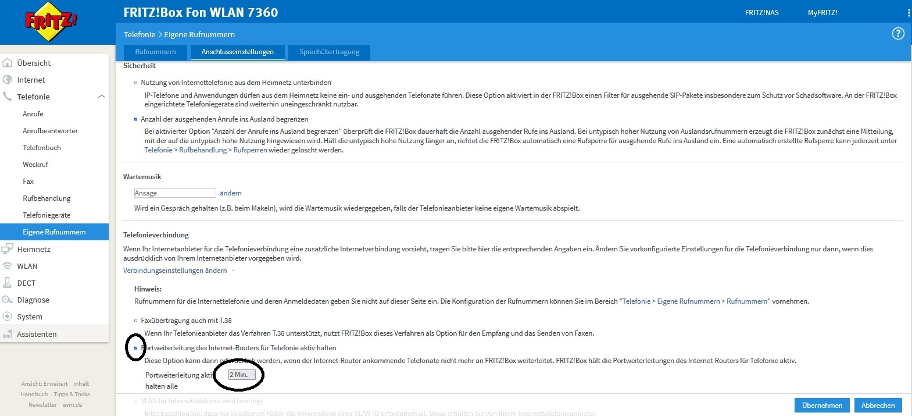Open Anrufe in the sidebar
Viewport: 912px width, 416px height.
(33, 114)
